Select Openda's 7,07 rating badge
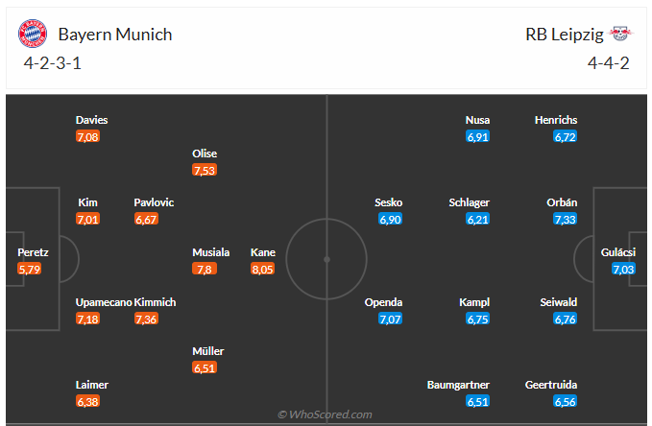This screenshot has height=426, width=652. (x=390, y=319)
